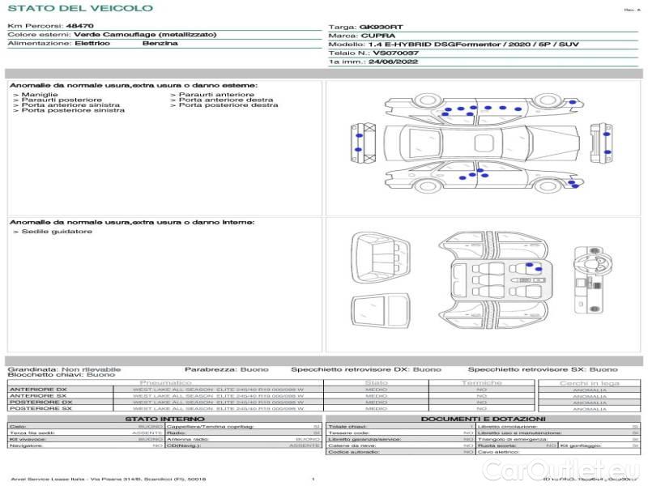
Task: Click the Sedile guidatore anomaly entry
Action: coord(55,232)
